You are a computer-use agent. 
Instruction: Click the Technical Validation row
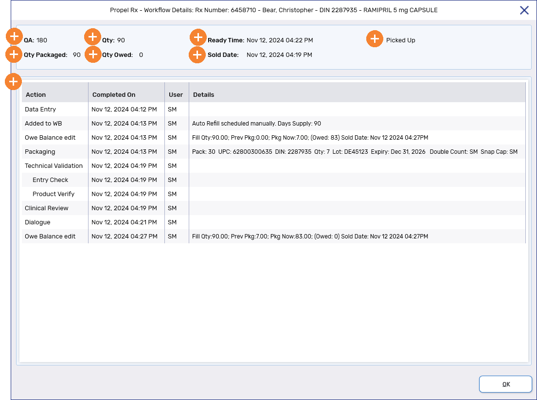[54, 166]
